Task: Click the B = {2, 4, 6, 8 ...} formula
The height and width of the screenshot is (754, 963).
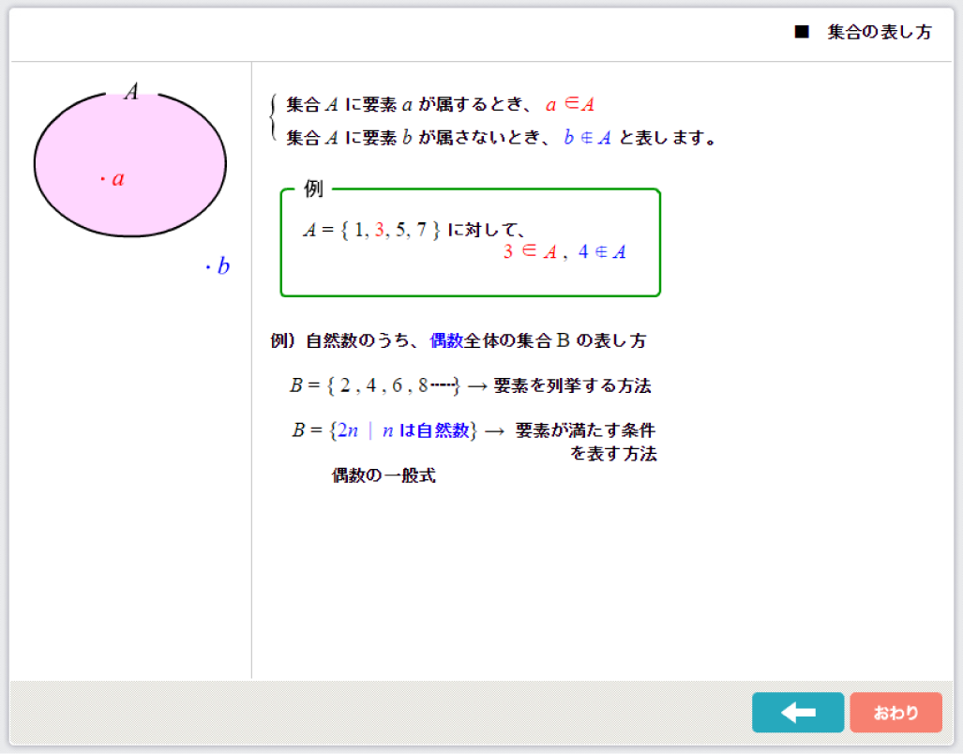Action: click(x=374, y=385)
